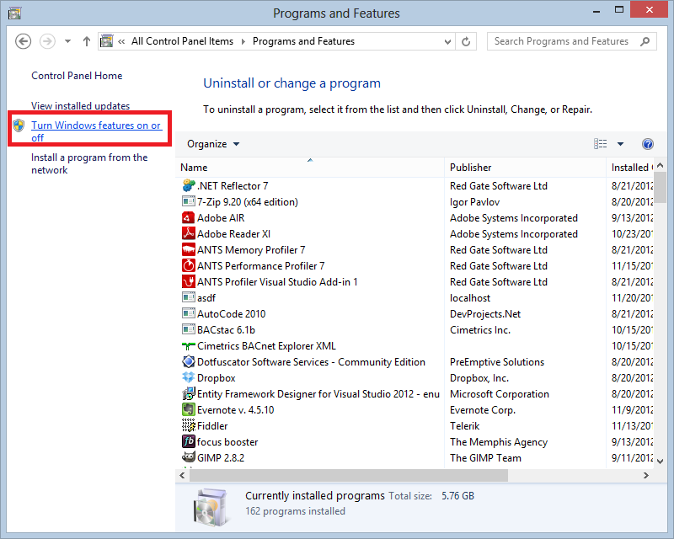Expand the address bar history dropdown
This screenshot has width=674, height=539.
[x=447, y=41]
